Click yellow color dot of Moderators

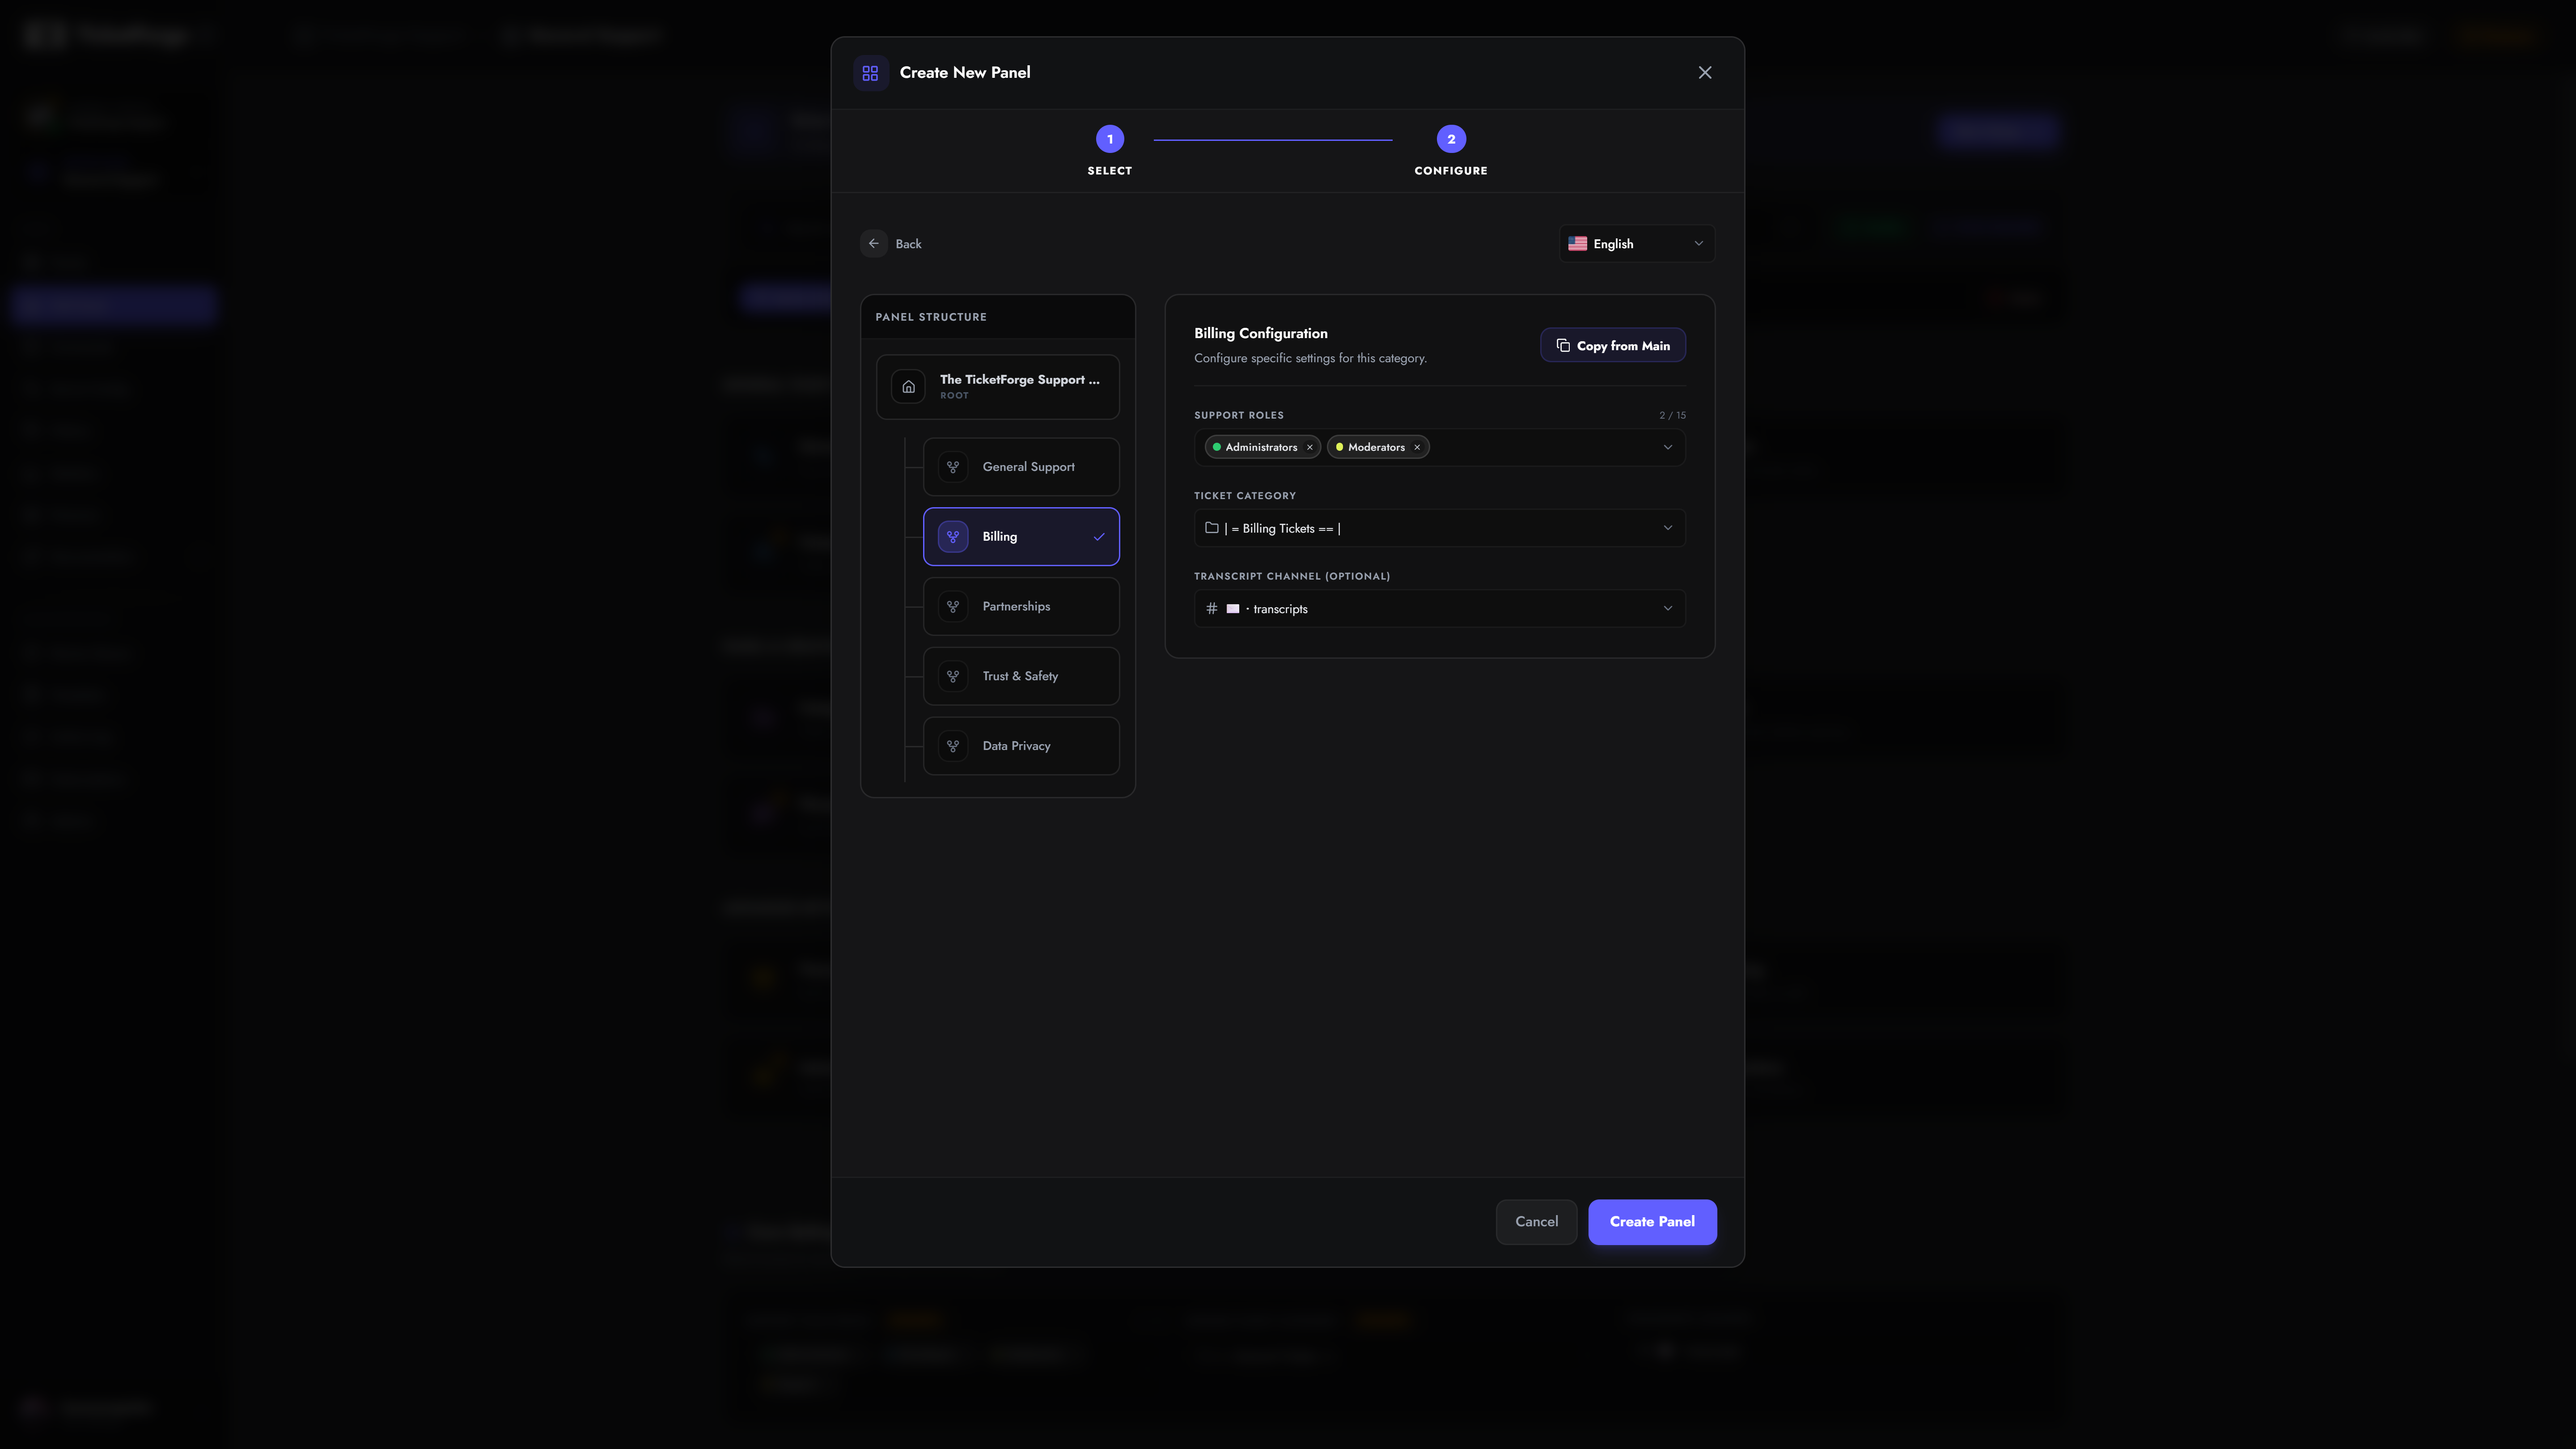tap(1339, 447)
